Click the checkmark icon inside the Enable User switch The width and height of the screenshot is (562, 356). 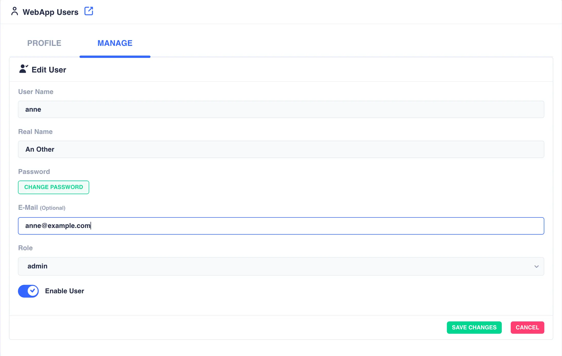pos(33,291)
